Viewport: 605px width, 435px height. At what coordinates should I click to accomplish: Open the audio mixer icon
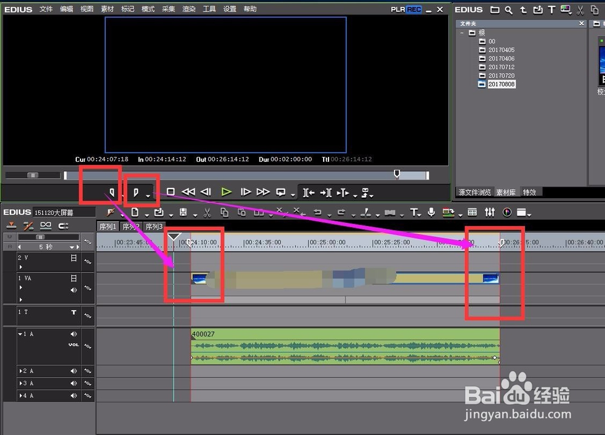pyautogui.click(x=489, y=213)
